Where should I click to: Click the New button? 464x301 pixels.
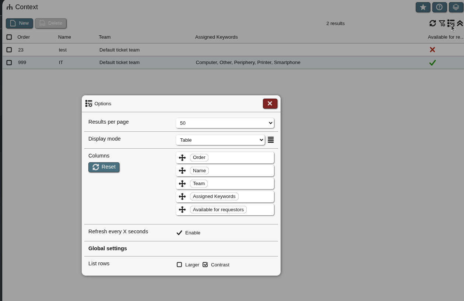pos(19,23)
